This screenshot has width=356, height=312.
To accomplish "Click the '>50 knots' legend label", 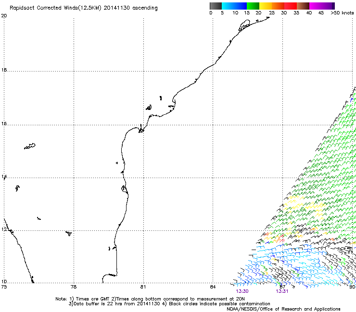I will (x=342, y=13).
